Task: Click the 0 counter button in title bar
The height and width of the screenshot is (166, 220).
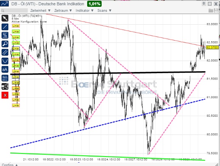Action: point(204,3)
